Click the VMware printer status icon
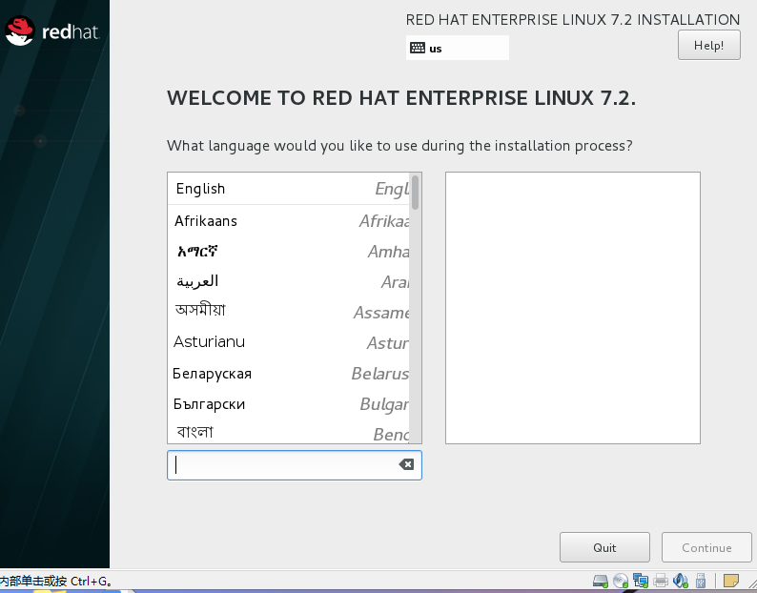 [661, 580]
